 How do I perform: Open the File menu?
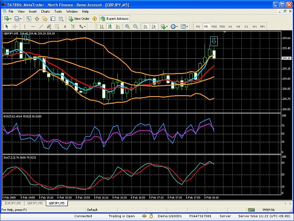[x=11, y=11]
